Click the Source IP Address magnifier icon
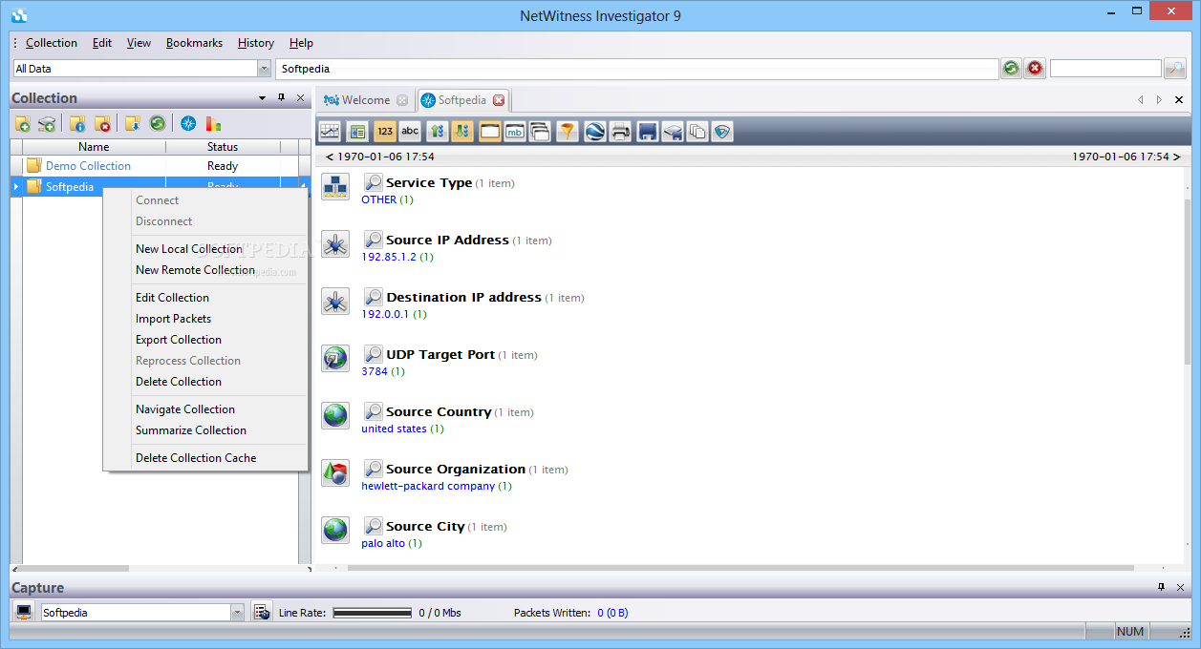This screenshot has height=649, width=1201. click(374, 240)
